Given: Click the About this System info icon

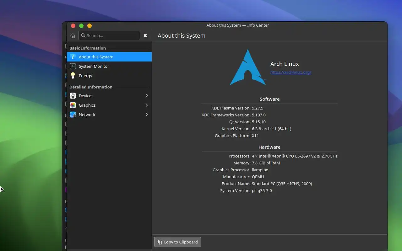Looking at the screenshot, I should pos(73,57).
